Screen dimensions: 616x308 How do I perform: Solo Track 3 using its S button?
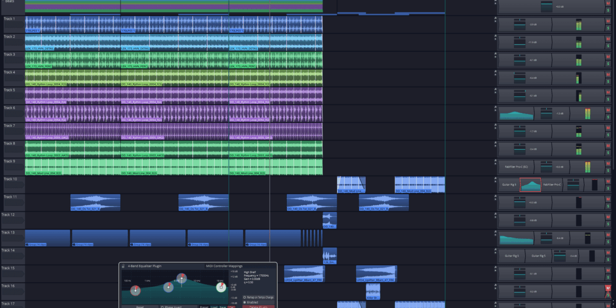coord(608,64)
